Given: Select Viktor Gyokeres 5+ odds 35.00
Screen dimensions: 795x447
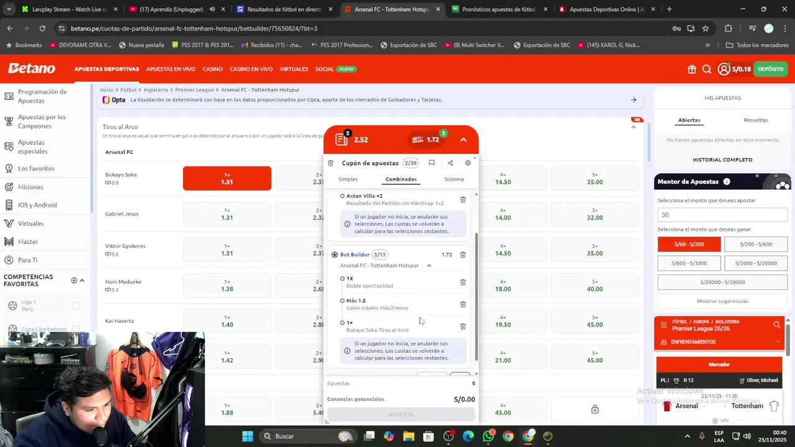Looking at the screenshot, I should coord(594,250).
